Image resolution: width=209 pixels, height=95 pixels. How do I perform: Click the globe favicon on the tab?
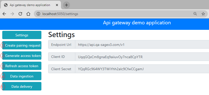tap(6, 5)
